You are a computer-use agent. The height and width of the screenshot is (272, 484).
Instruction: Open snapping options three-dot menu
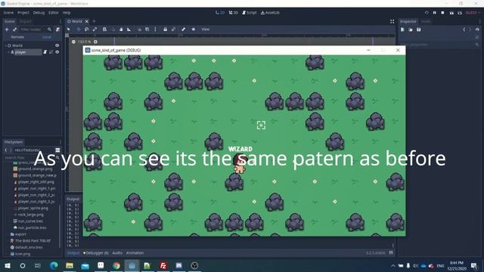(x=155, y=29)
